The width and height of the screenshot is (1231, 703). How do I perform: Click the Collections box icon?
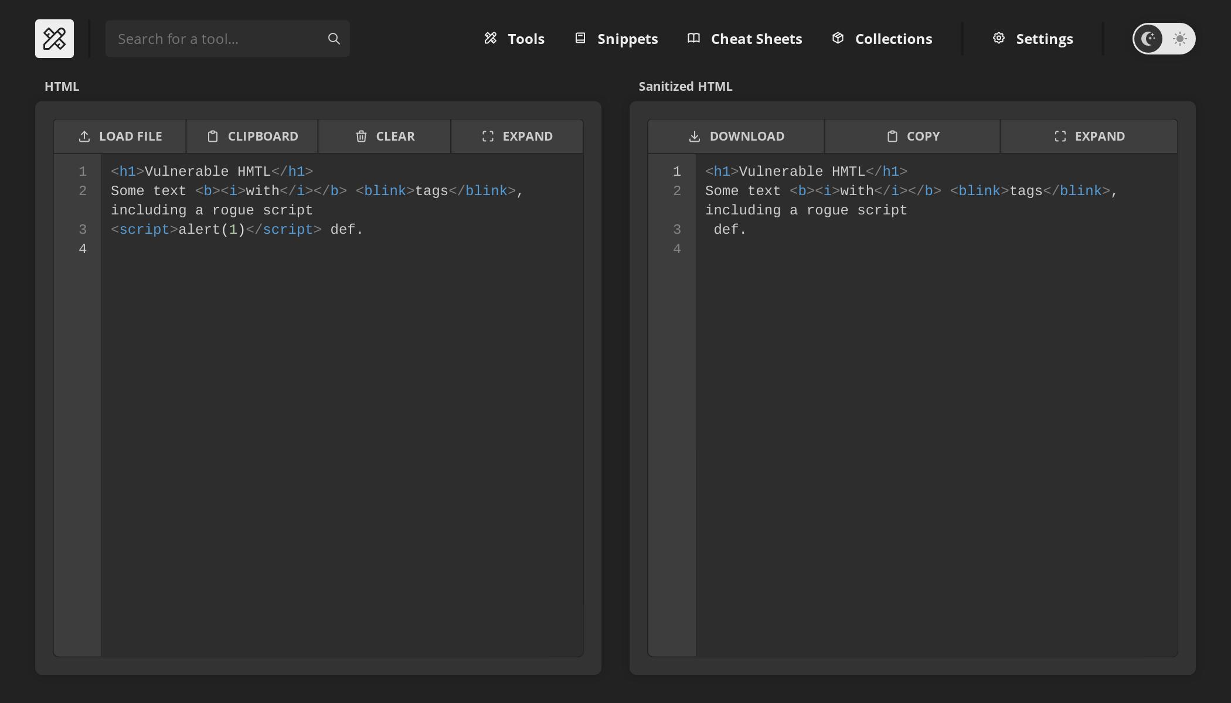pyautogui.click(x=838, y=38)
